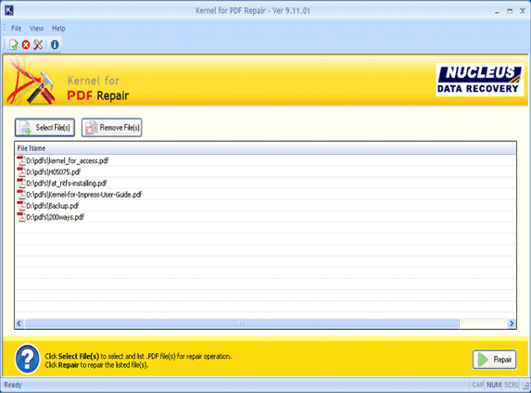Click the Ready status text
Image resolution: width=531 pixels, height=393 pixels.
[13, 385]
